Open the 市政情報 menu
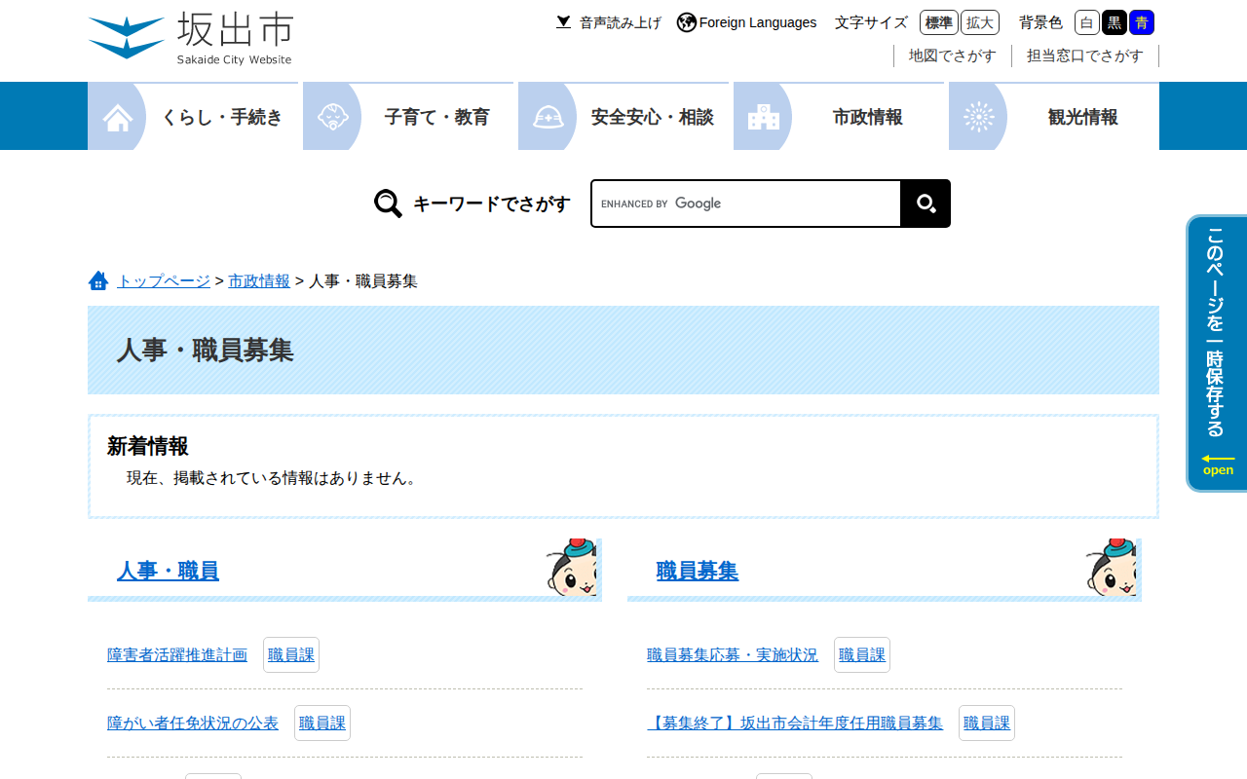 (x=839, y=117)
